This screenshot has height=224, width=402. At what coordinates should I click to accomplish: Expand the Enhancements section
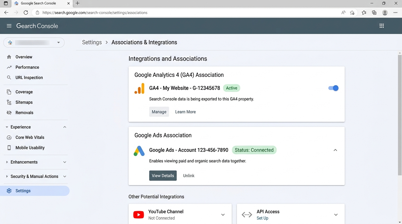click(x=65, y=162)
